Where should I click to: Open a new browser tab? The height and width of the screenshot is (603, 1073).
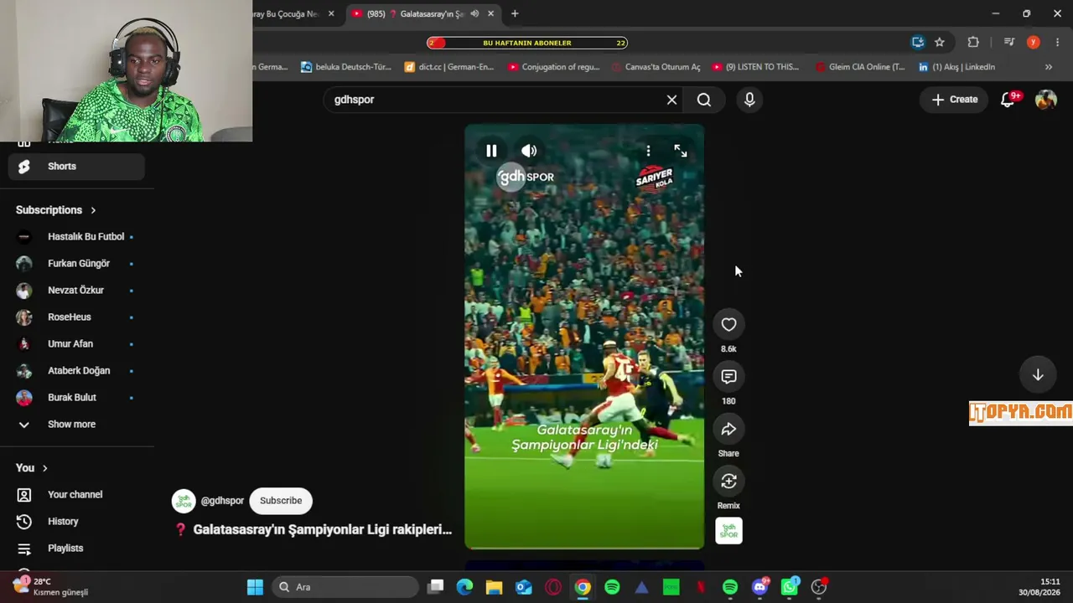tap(515, 13)
